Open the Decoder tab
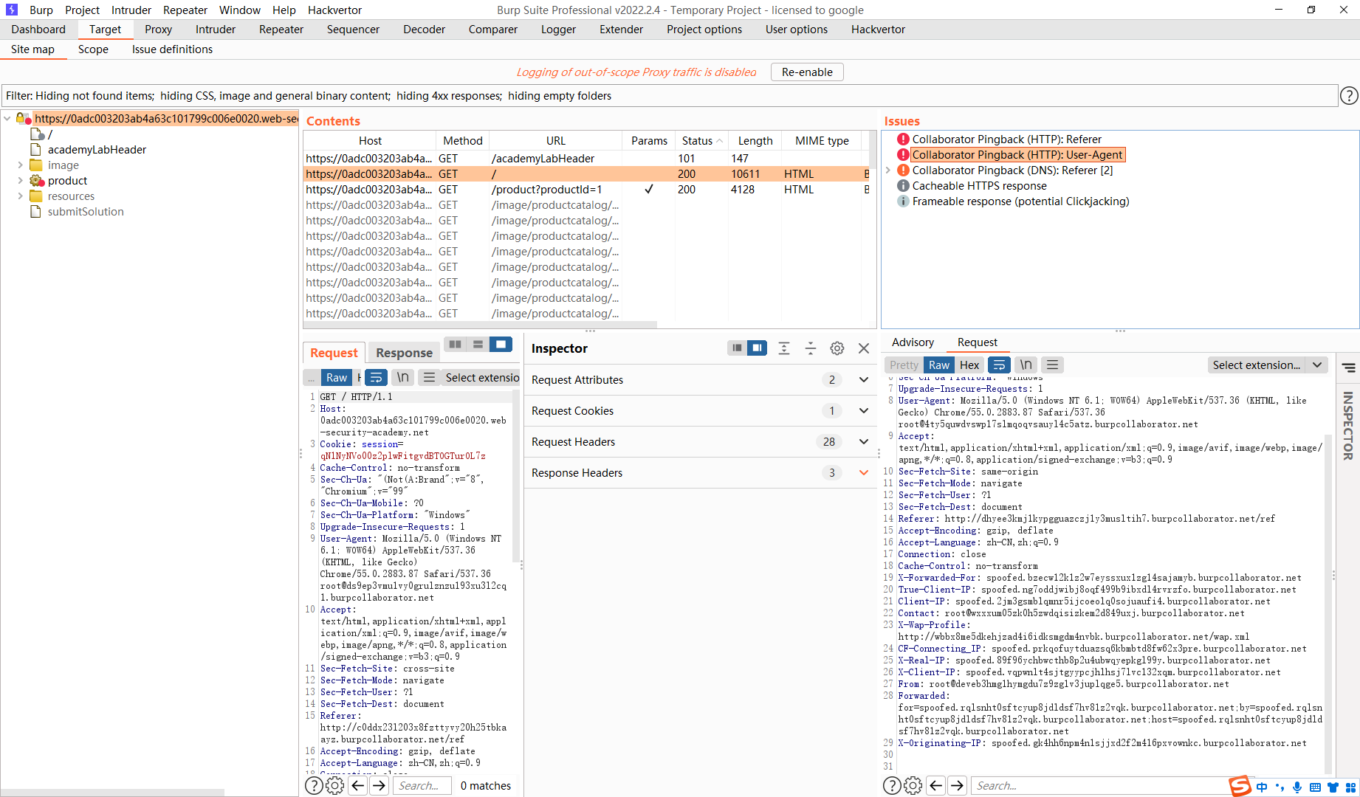This screenshot has height=797, width=1360. coord(424,30)
